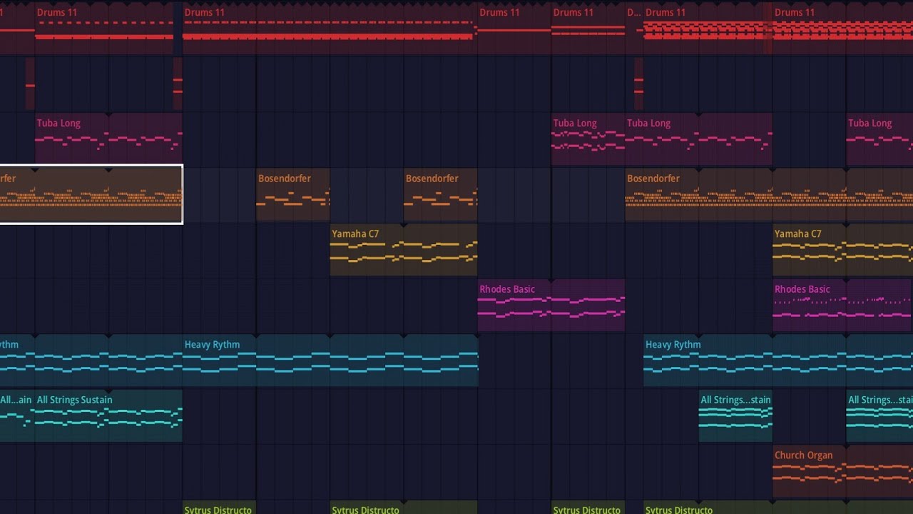Select Rhodes Basic clip with dotted notes
This screenshot has width=913, height=514.
(x=842, y=305)
